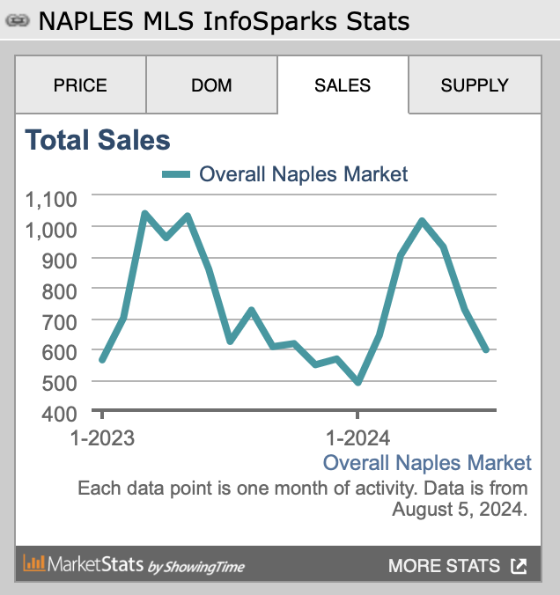Open the external link arrow icon

point(519,566)
